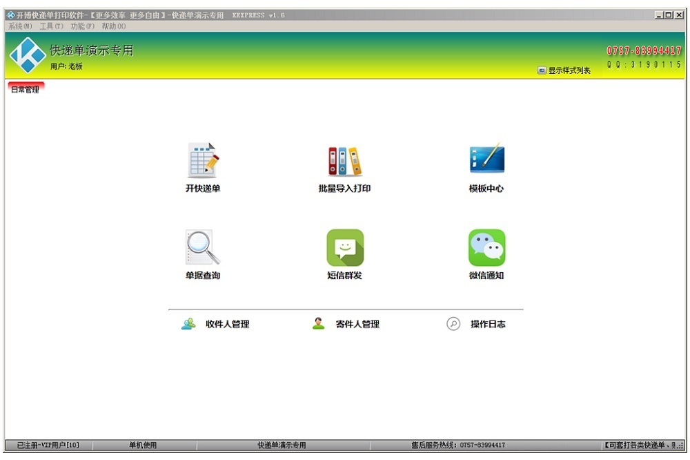Screen dimensions: 690x460
Task: Click the red 0757-83994417 phone number
Action: tap(644, 50)
